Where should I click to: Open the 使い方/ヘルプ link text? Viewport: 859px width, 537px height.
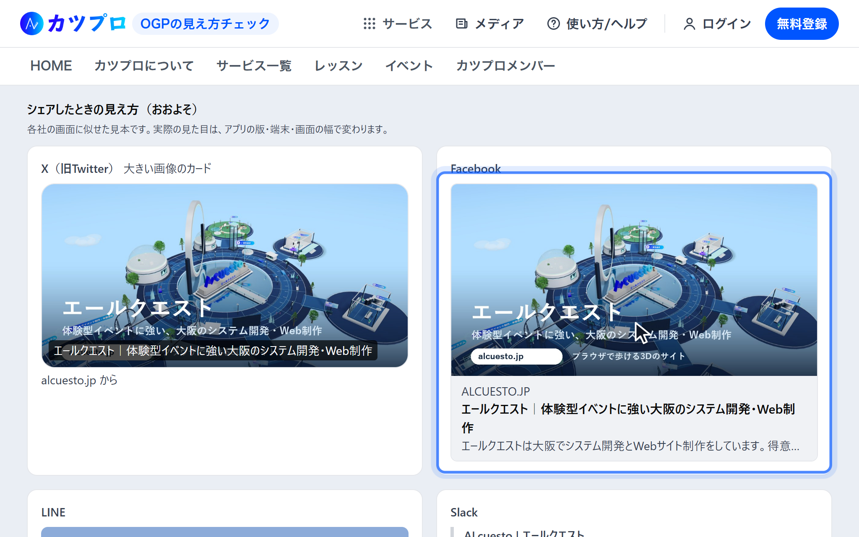(607, 24)
